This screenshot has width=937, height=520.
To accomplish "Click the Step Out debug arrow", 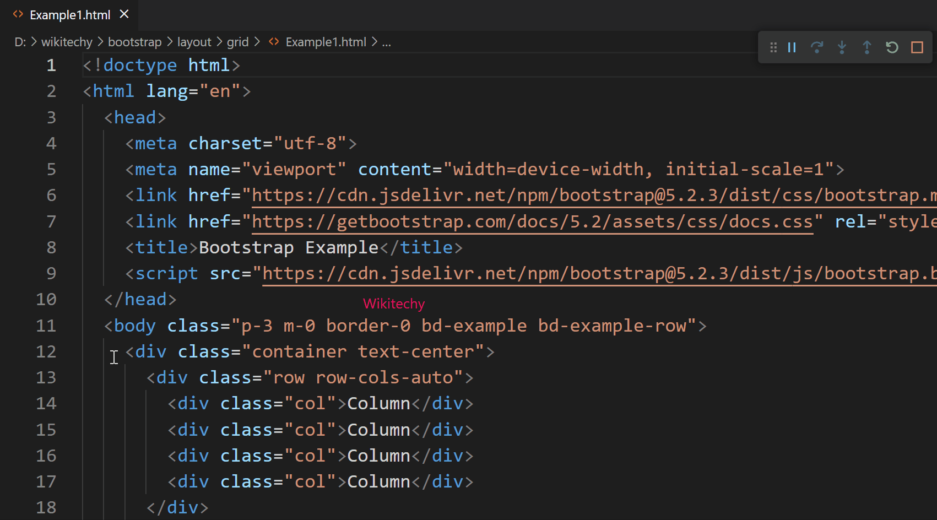I will point(867,47).
